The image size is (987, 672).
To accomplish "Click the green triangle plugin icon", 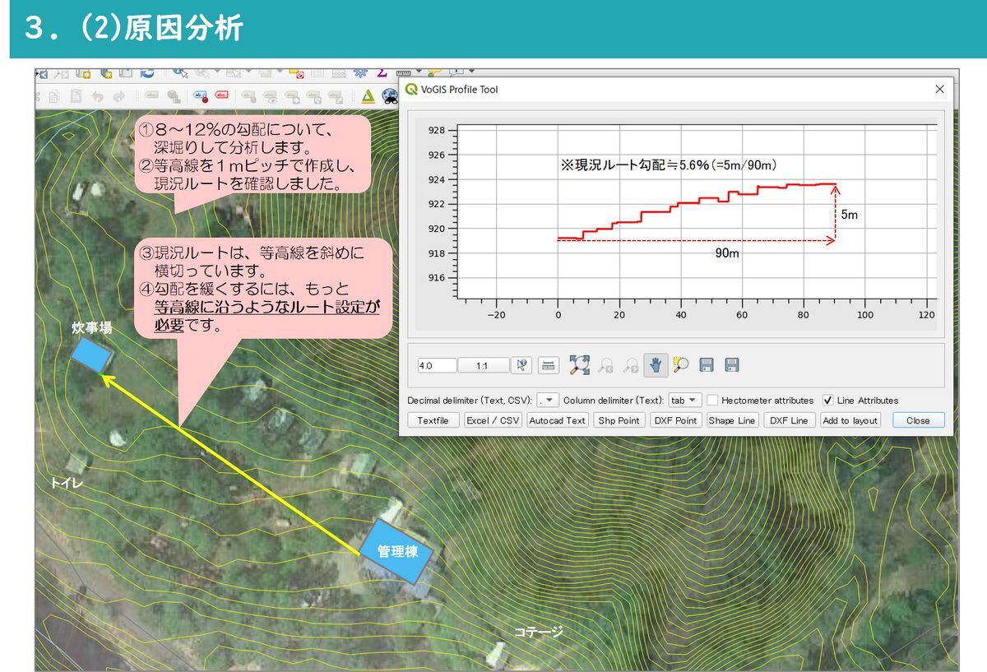I will pyautogui.click(x=368, y=96).
